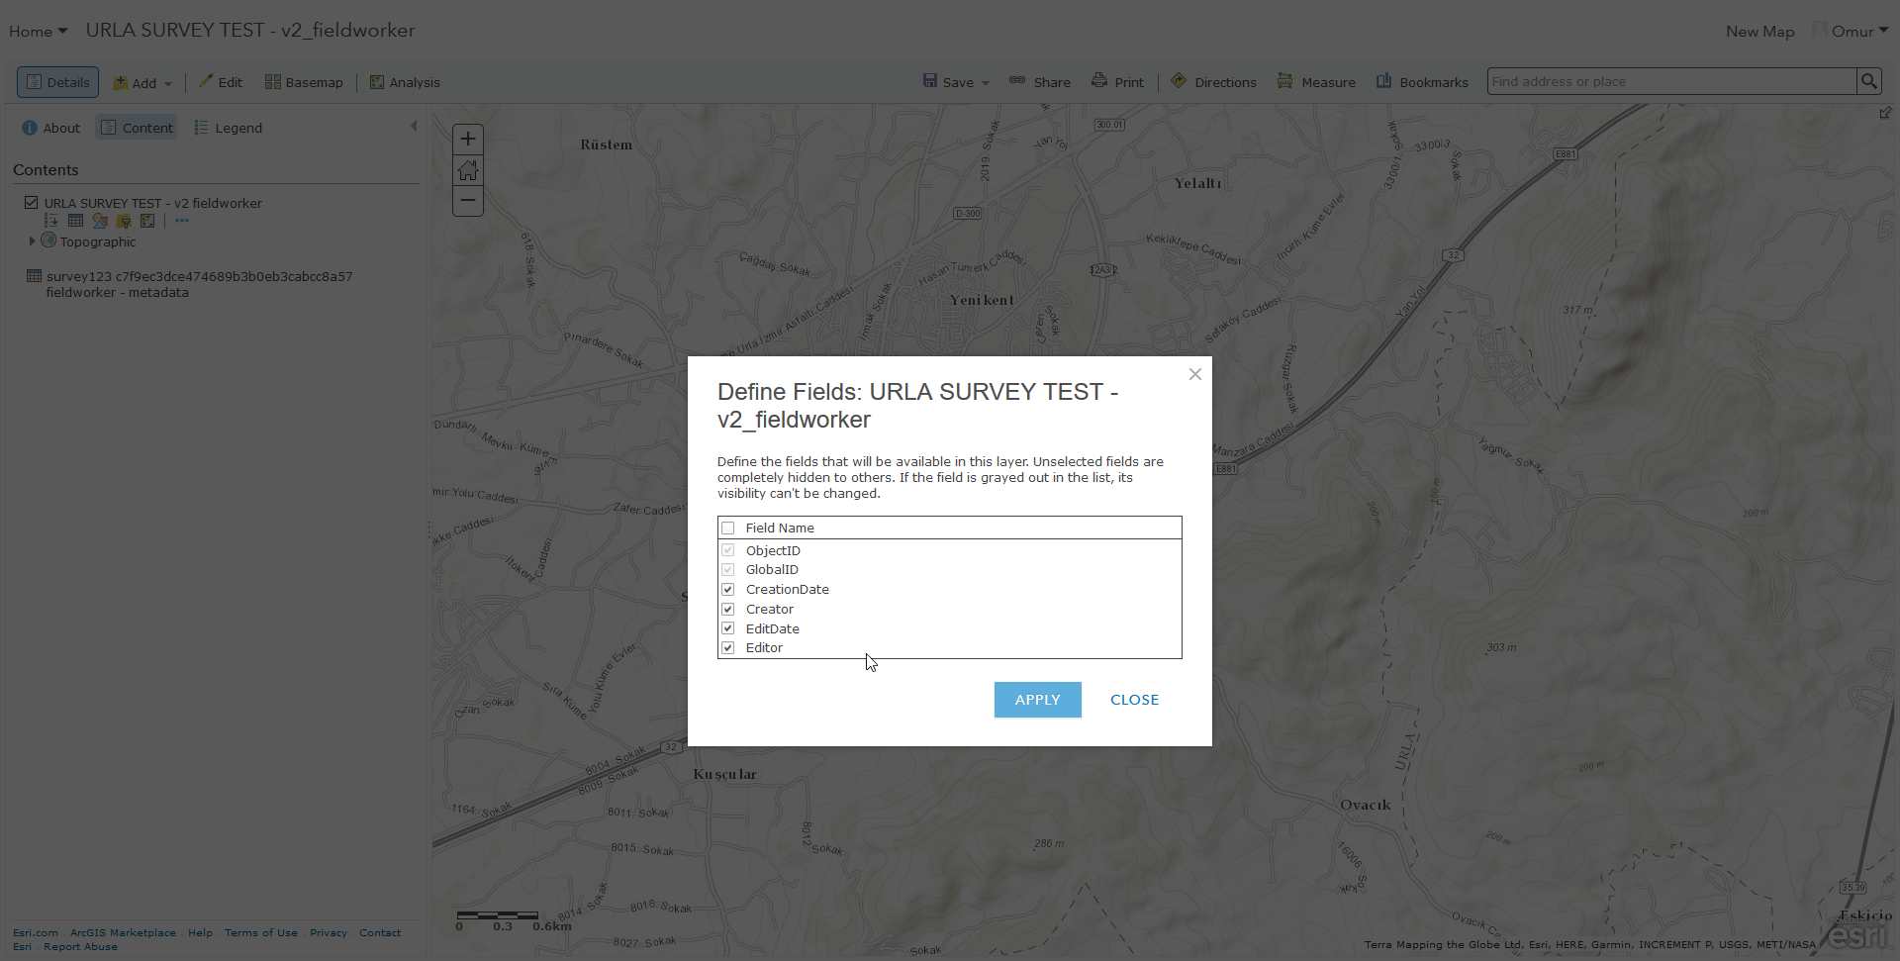Image resolution: width=1900 pixels, height=961 pixels.
Task: Click the map Zoom Out button
Action: point(468,201)
